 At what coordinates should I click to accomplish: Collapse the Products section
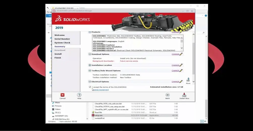coord(90,32)
